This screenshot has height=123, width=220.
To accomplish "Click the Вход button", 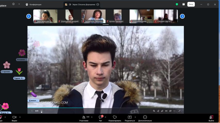I will pos(191,4).
